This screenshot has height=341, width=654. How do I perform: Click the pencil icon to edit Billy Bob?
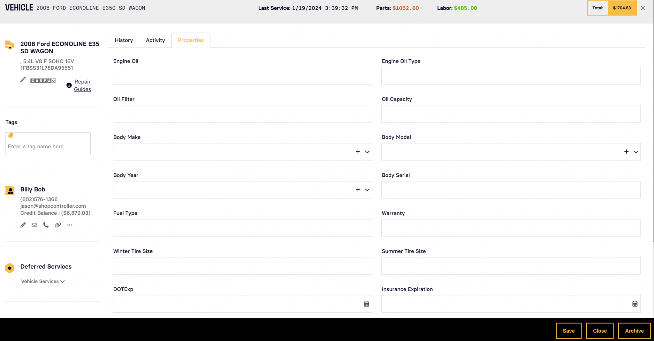[x=23, y=225]
